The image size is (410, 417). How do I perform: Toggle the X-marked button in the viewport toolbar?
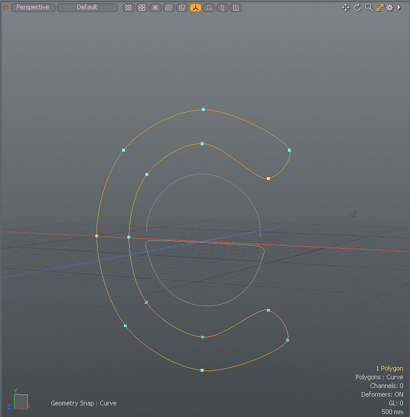tap(155, 8)
